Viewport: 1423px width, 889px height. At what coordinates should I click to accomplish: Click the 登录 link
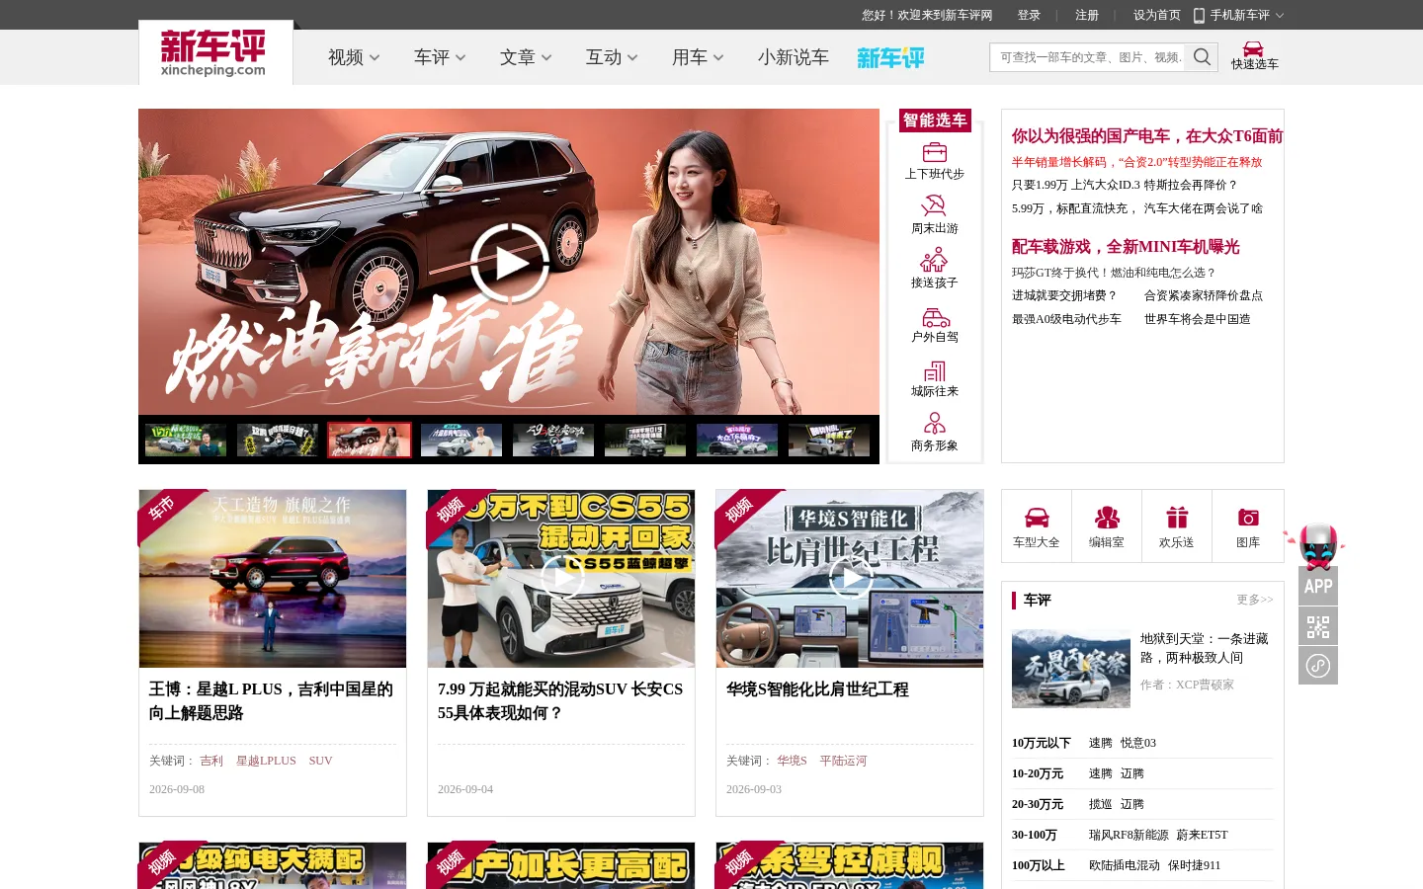pyautogui.click(x=1029, y=15)
